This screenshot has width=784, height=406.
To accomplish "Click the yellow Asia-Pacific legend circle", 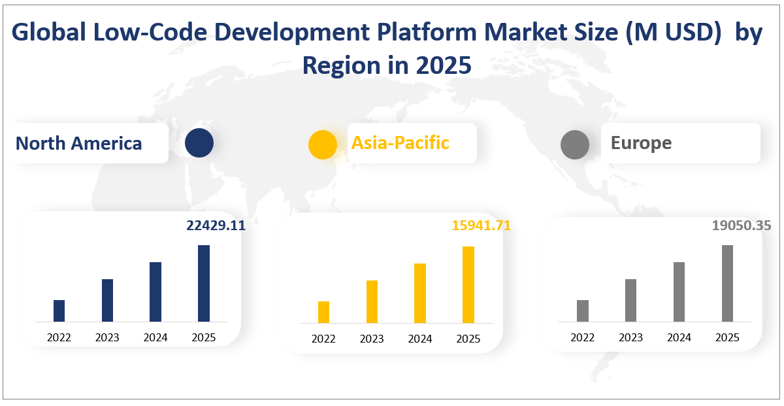I will [323, 143].
